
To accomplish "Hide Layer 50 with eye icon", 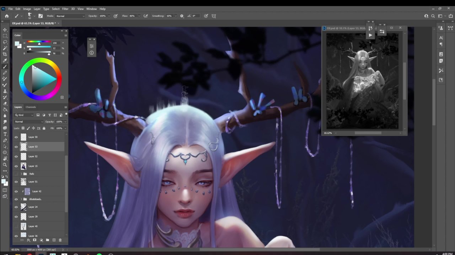I will click(16, 137).
